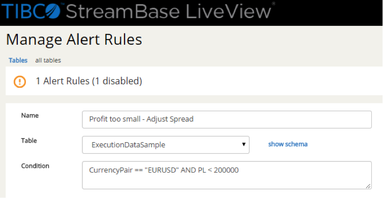Click the show schema link
This screenshot has width=383, height=198.
288,144
